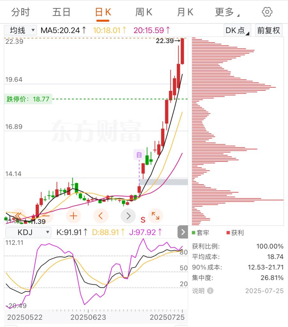Tap the fullscreen expand icon
The image size is (288, 327).
click(x=155, y=216)
